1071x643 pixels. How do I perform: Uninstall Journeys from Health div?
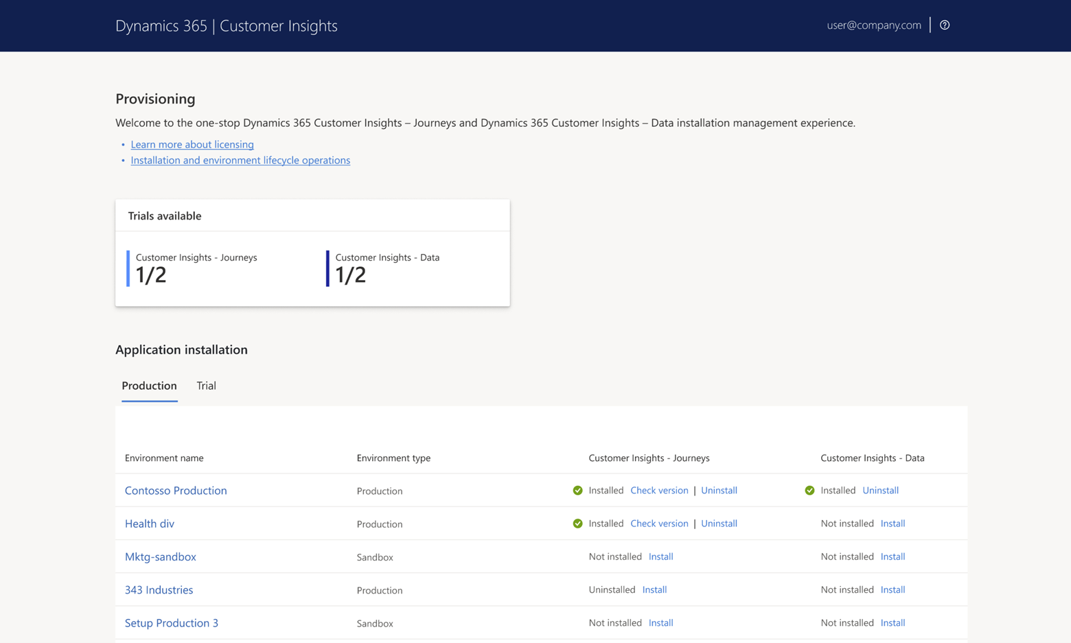click(719, 524)
